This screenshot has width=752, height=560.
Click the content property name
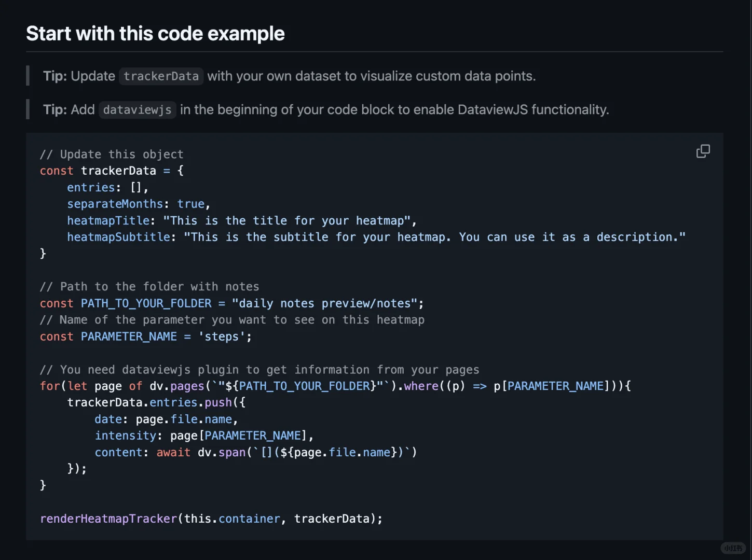tap(118, 453)
